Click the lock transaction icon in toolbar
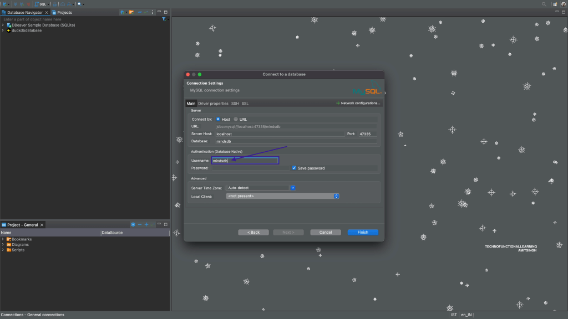 pos(55,4)
